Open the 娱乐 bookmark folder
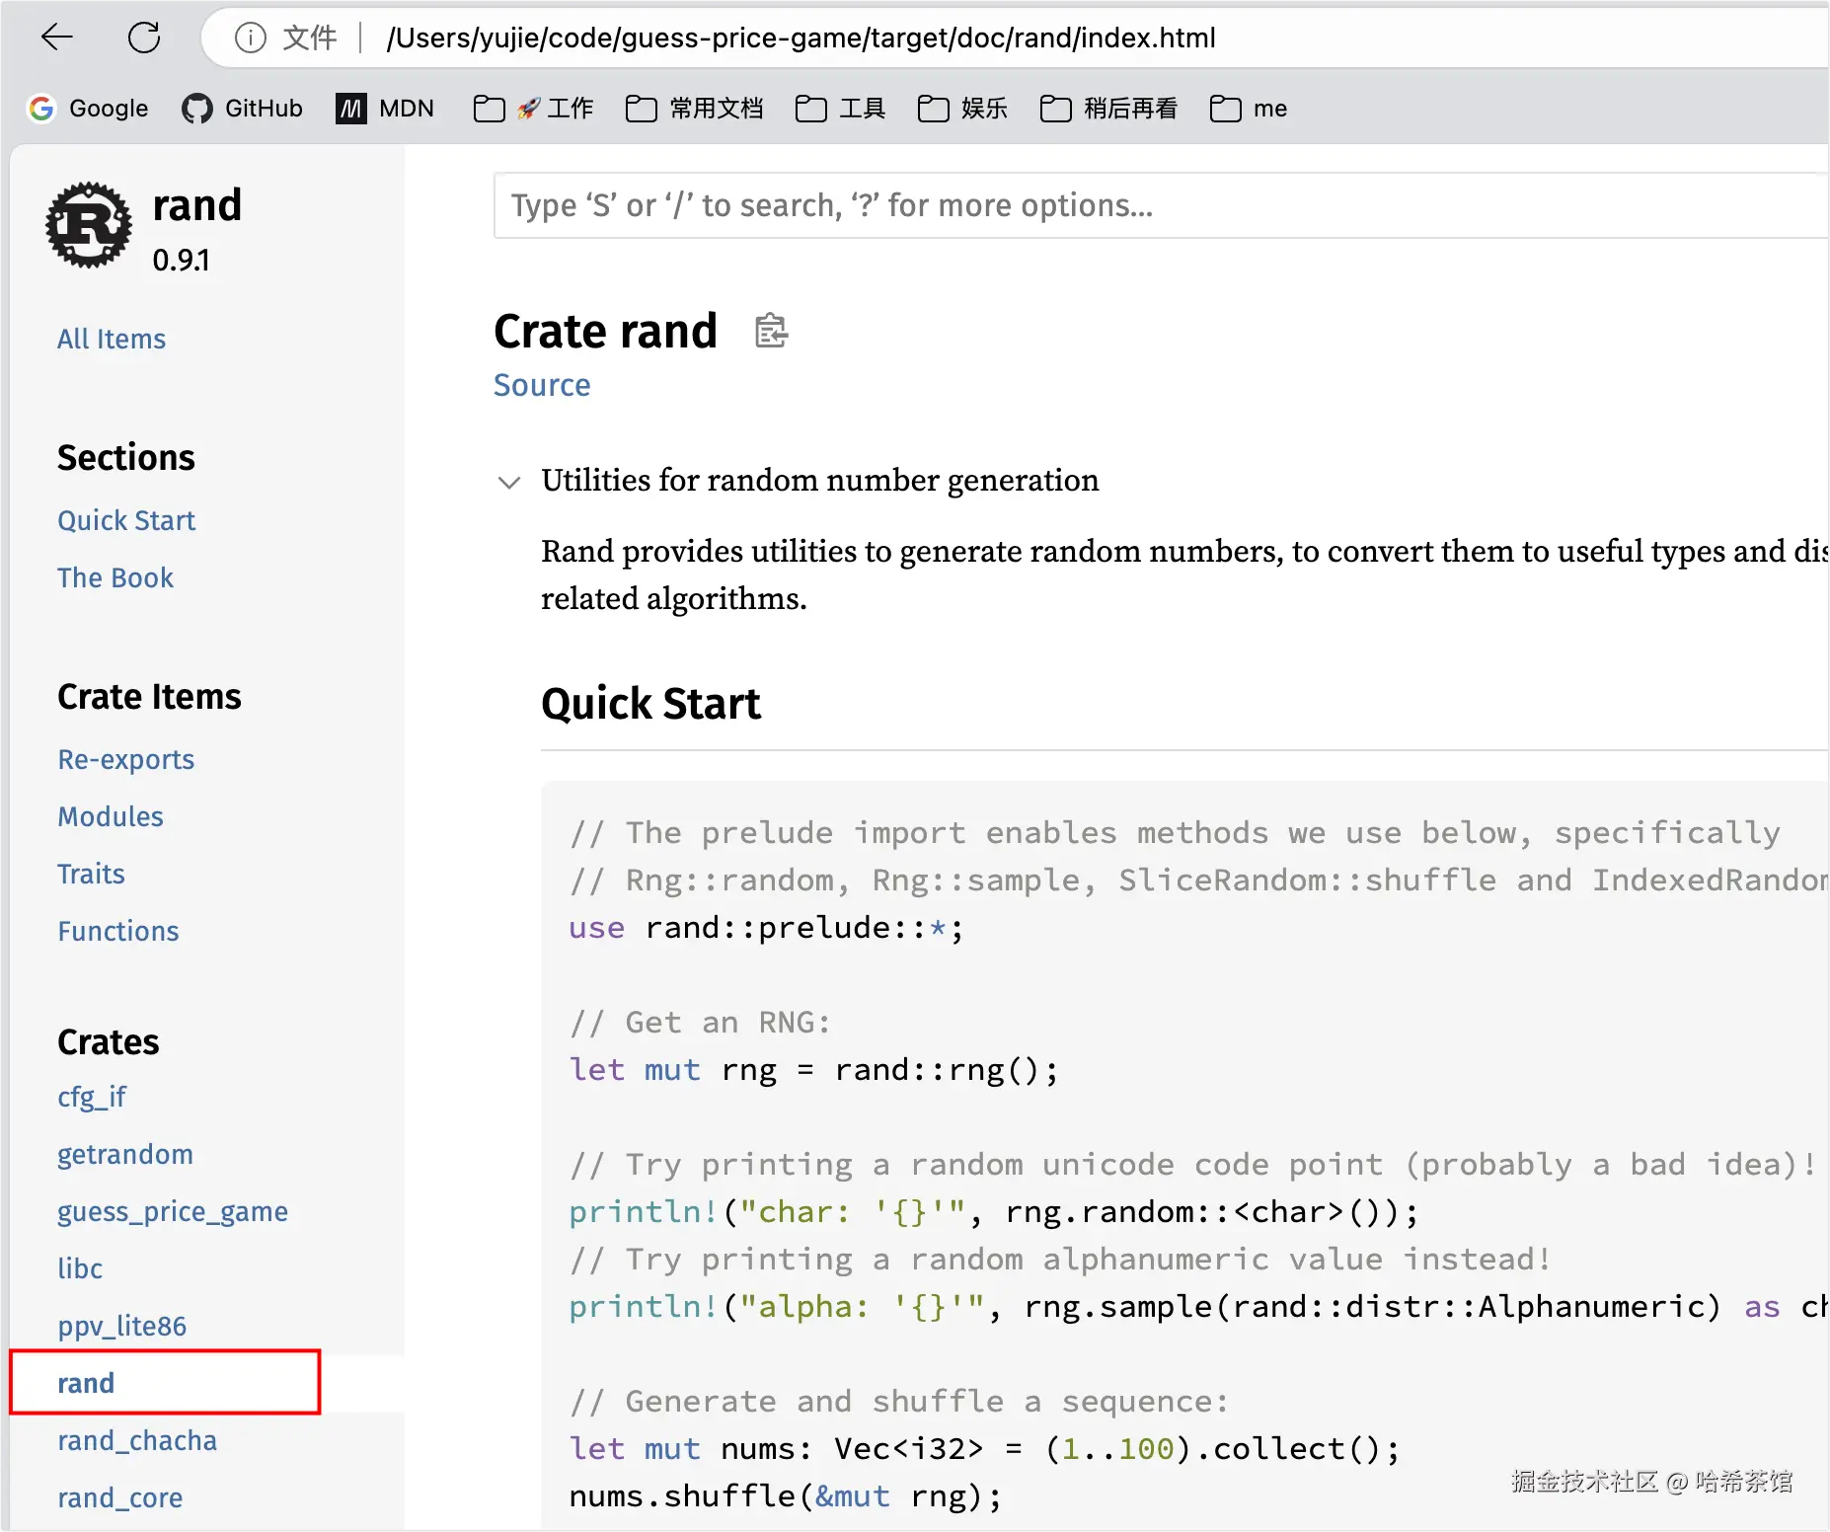 tap(963, 108)
